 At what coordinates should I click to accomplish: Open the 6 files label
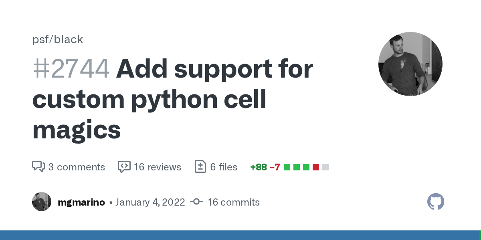[x=224, y=167]
